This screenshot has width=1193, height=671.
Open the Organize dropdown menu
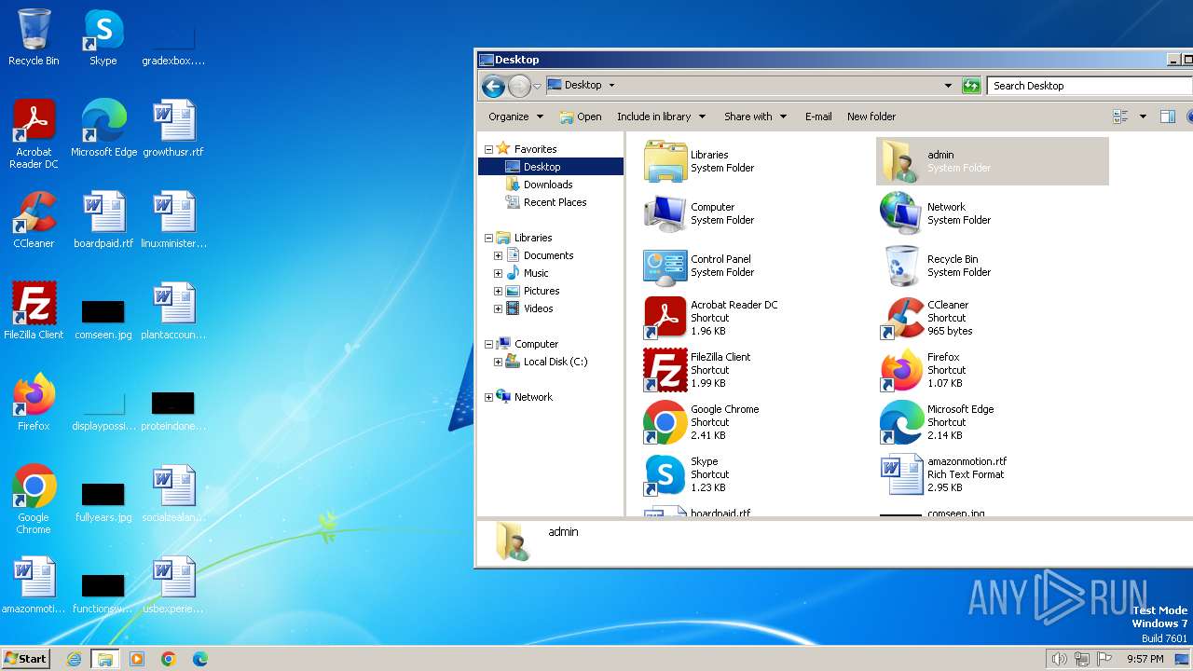(515, 116)
